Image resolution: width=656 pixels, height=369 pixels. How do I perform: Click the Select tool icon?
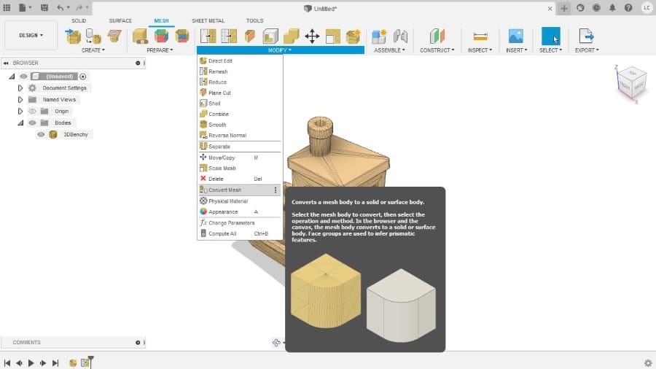point(550,36)
